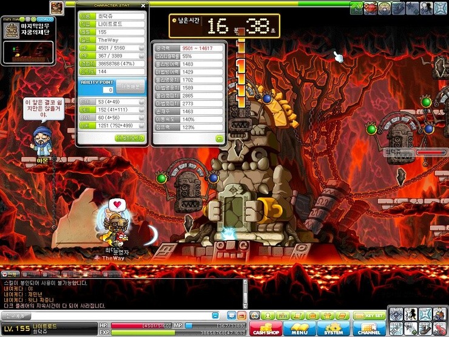The width and height of the screenshot is (449, 337).
Task: Talk to the NPC 아몬
Action: [x=42, y=142]
